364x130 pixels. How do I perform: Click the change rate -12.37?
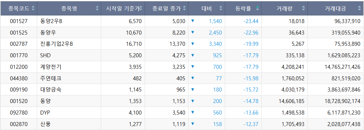click(251, 124)
